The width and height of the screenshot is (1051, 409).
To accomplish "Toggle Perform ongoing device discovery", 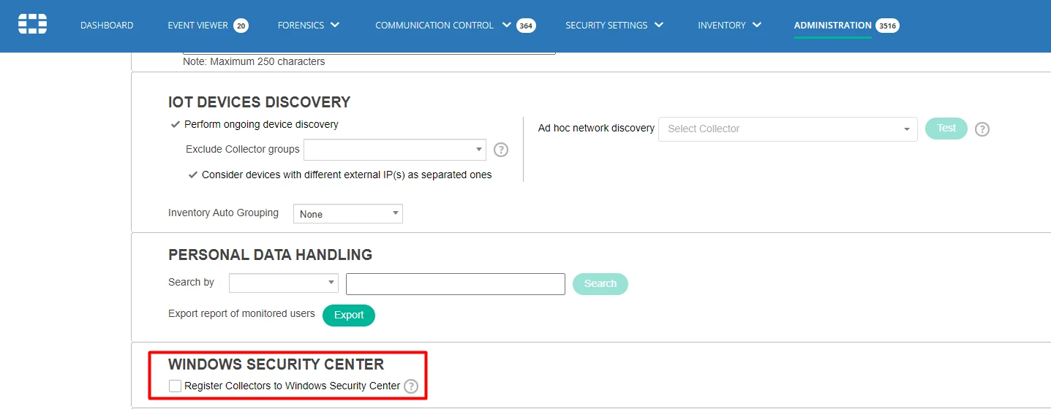I will pyautogui.click(x=176, y=125).
